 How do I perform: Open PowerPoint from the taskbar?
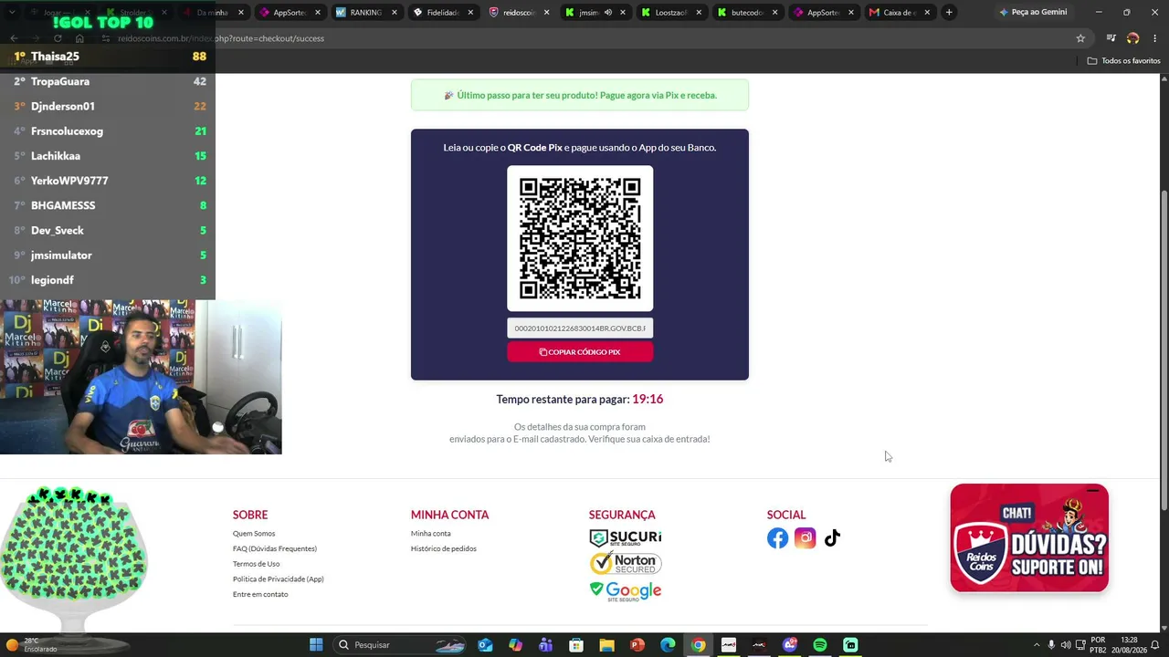[637, 645]
